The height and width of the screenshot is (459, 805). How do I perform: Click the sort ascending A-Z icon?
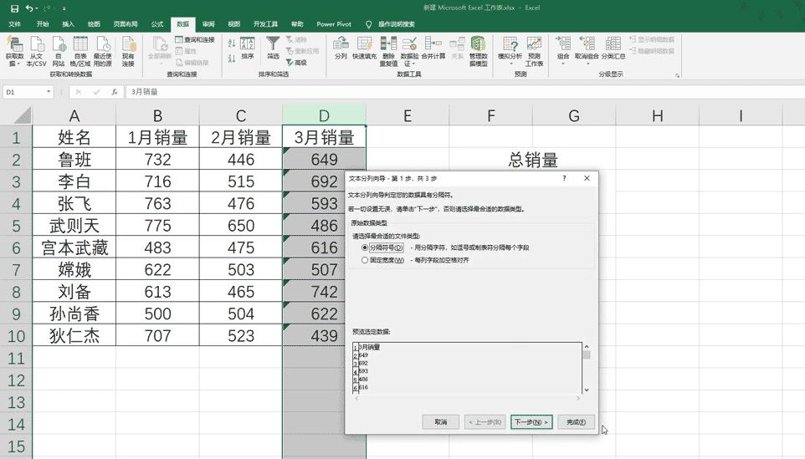(x=232, y=43)
